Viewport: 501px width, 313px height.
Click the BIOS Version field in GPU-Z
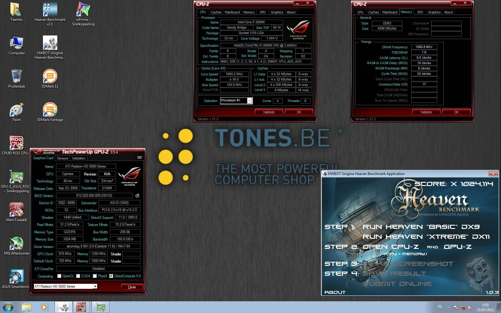point(94,196)
